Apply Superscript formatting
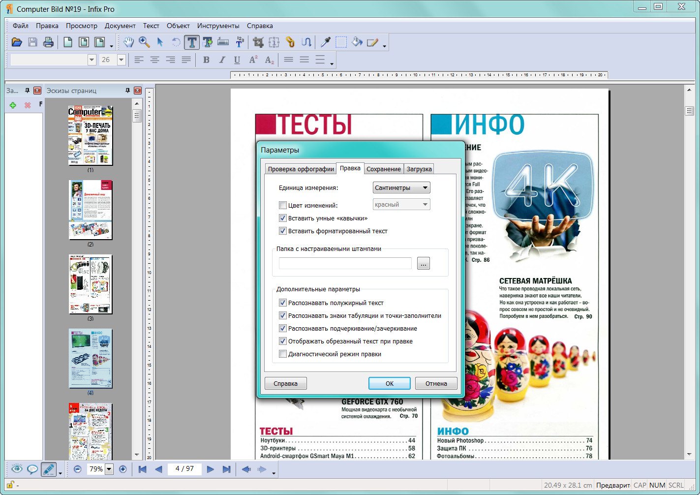Image resolution: width=700 pixels, height=495 pixels. [x=253, y=60]
